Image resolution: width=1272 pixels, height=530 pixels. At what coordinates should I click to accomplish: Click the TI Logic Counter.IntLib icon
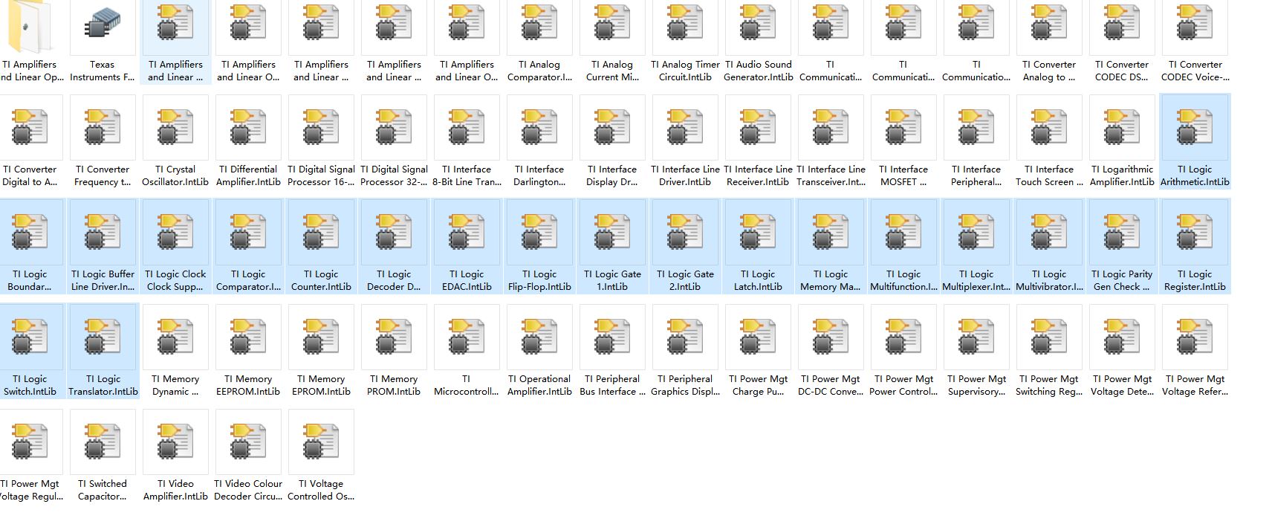(x=321, y=232)
